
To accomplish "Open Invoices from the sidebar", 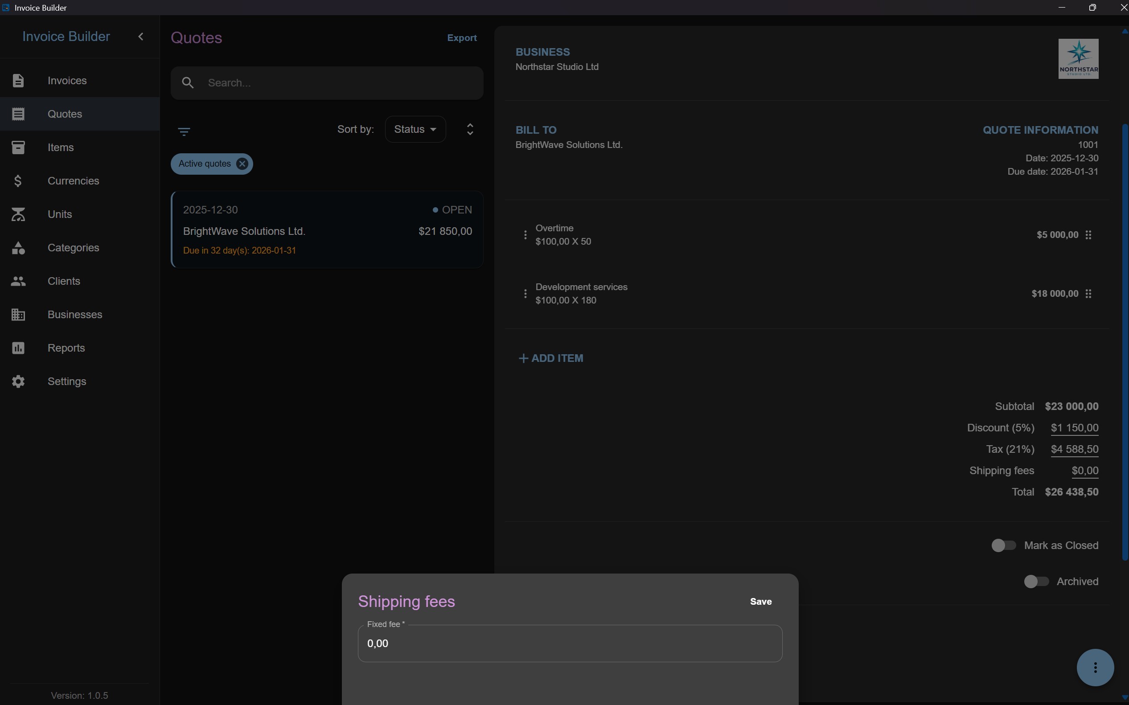I will point(80,81).
